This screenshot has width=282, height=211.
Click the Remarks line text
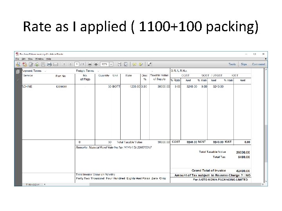pos(114,147)
